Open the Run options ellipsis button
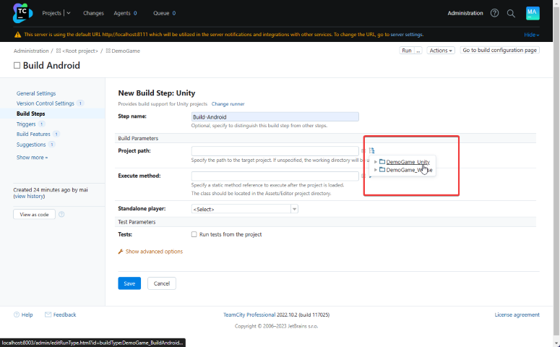Viewport: 560px width, 347px height. pos(418,51)
